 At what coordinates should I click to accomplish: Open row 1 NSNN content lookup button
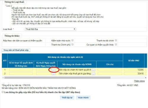(93, 70)
